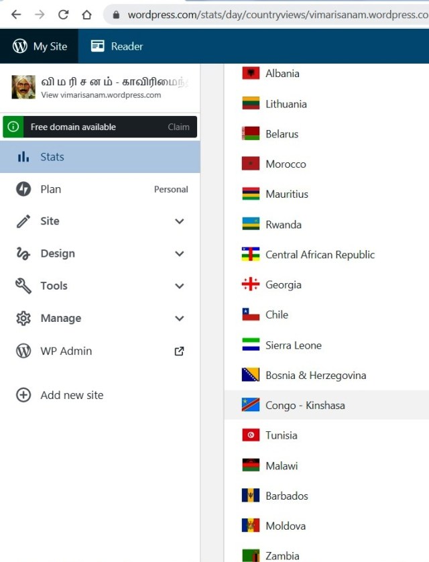
Task: Click the site profile avatar thumbnail
Action: (x=23, y=87)
